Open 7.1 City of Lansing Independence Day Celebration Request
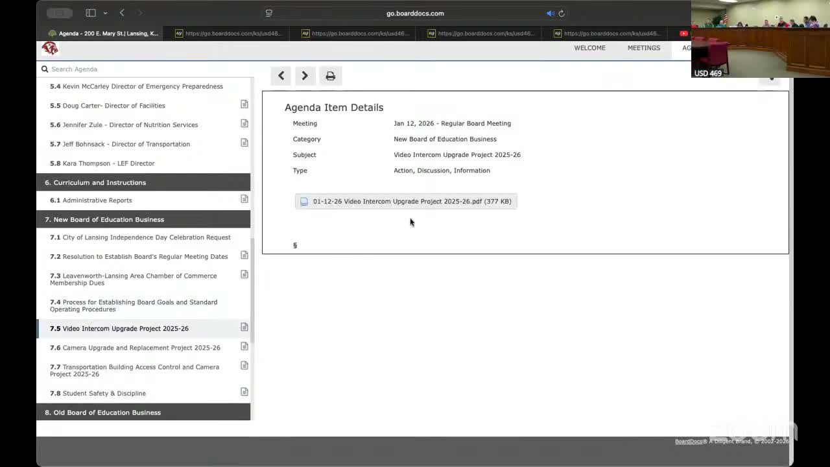The height and width of the screenshot is (467, 830). (x=140, y=237)
